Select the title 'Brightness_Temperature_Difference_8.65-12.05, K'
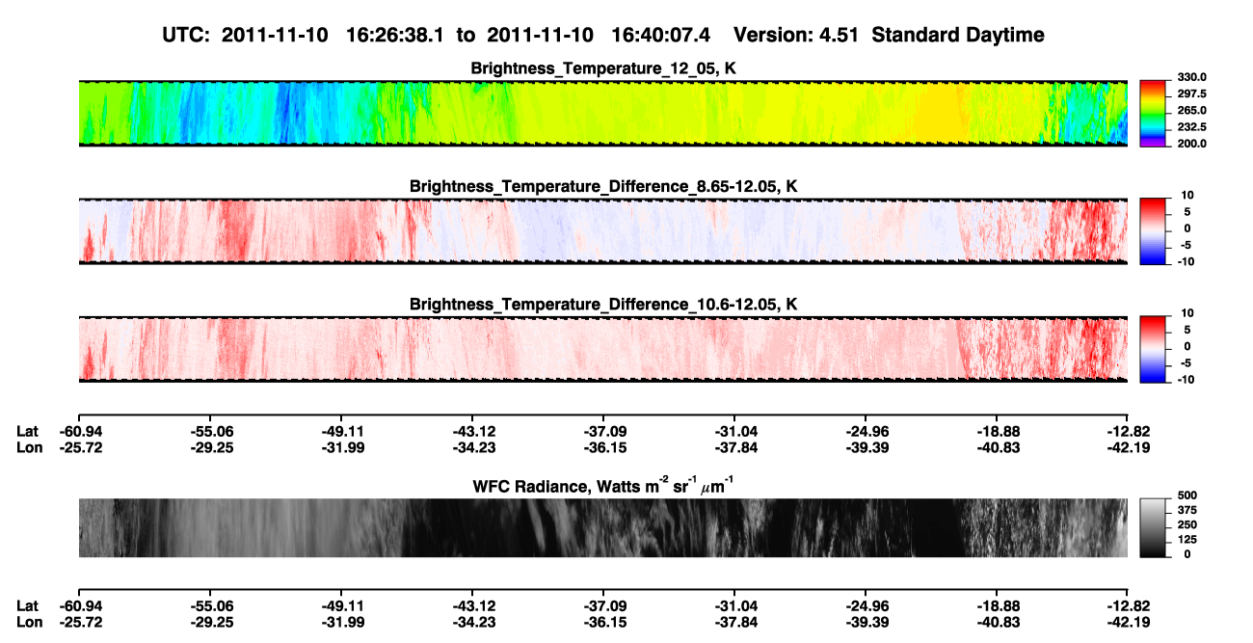 (x=603, y=186)
